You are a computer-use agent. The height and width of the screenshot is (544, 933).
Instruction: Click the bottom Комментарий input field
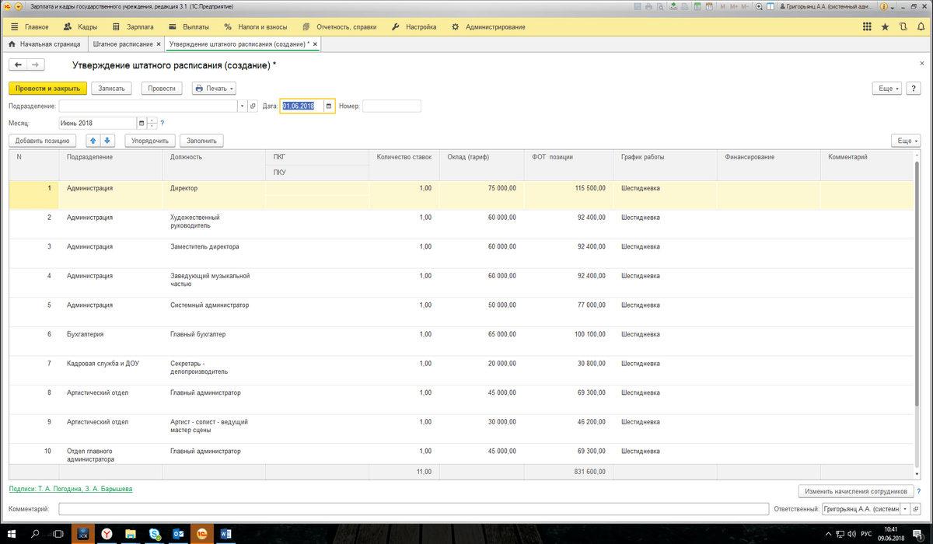[413, 509]
